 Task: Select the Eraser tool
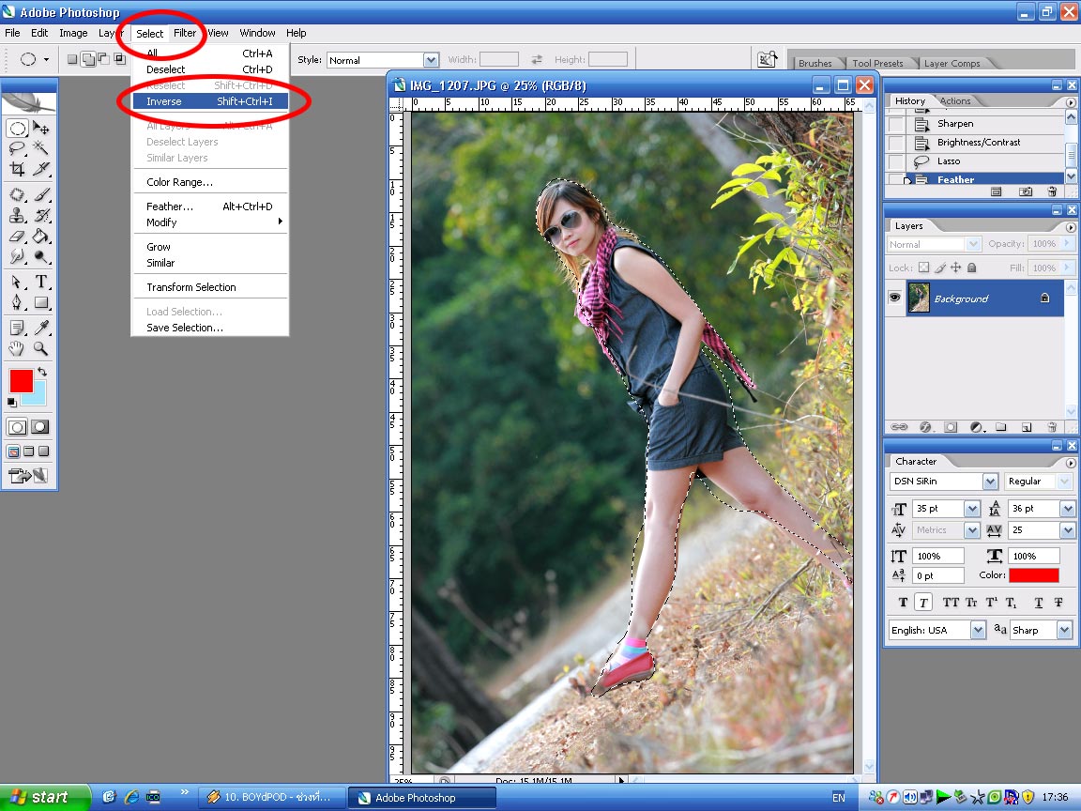click(x=17, y=236)
